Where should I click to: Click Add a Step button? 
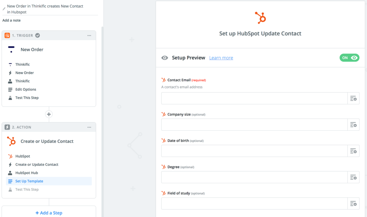(49, 213)
